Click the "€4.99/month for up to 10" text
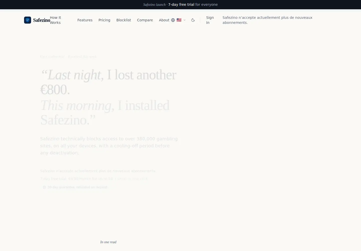This screenshot has height=251, width=361. tap(91, 179)
